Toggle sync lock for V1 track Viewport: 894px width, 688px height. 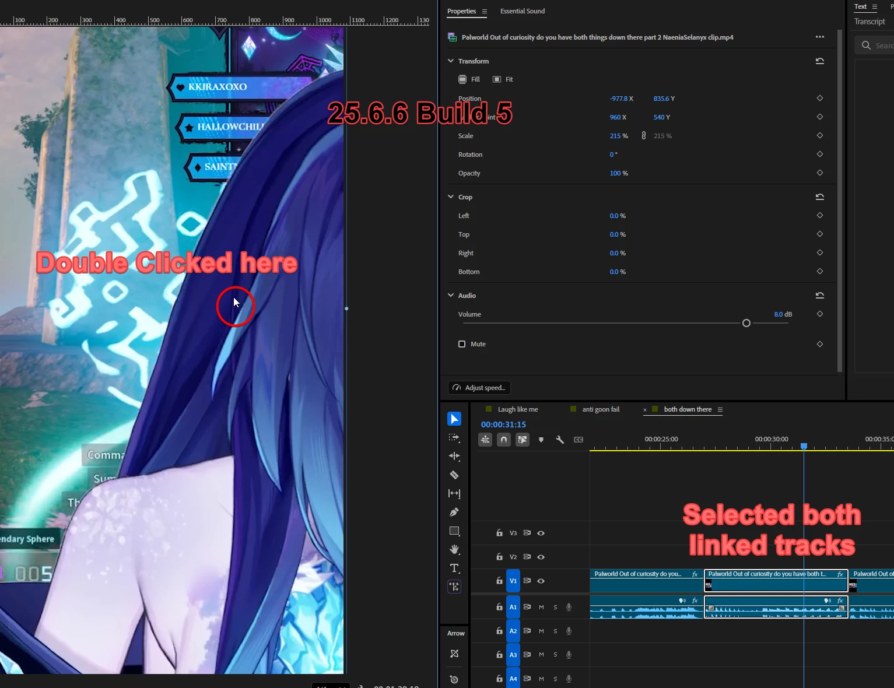[x=527, y=581]
